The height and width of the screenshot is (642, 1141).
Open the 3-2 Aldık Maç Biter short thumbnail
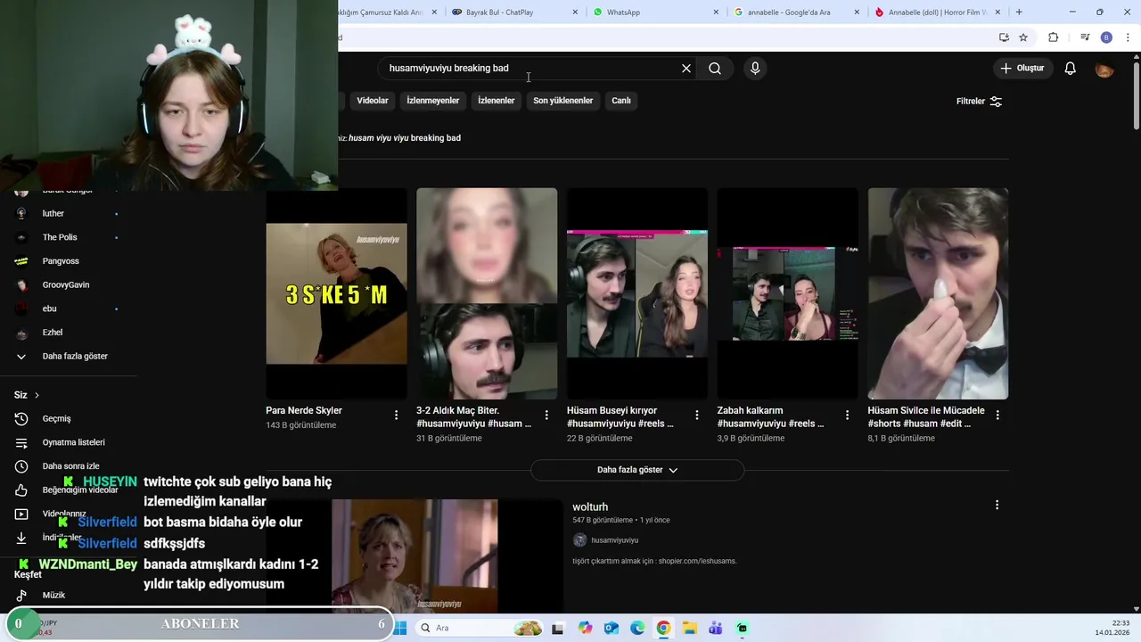coord(487,293)
